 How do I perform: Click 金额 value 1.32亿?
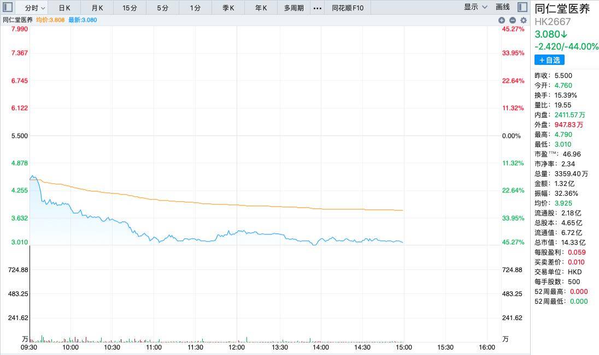(564, 183)
